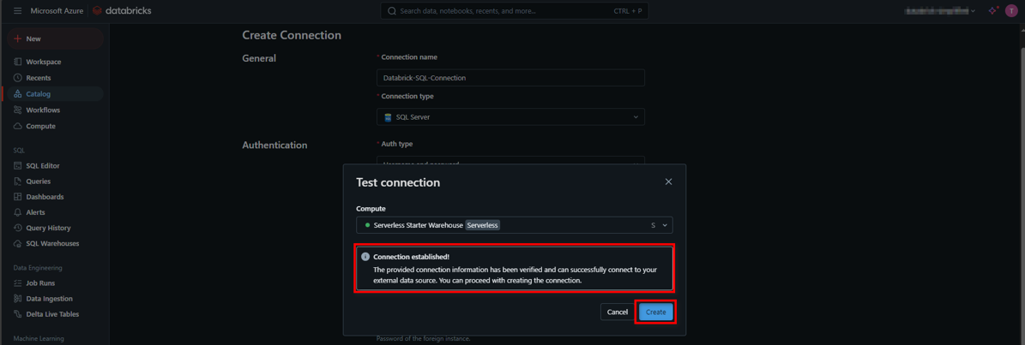Close the Test connection dialog
Viewport: 1025px width, 345px height.
[668, 181]
